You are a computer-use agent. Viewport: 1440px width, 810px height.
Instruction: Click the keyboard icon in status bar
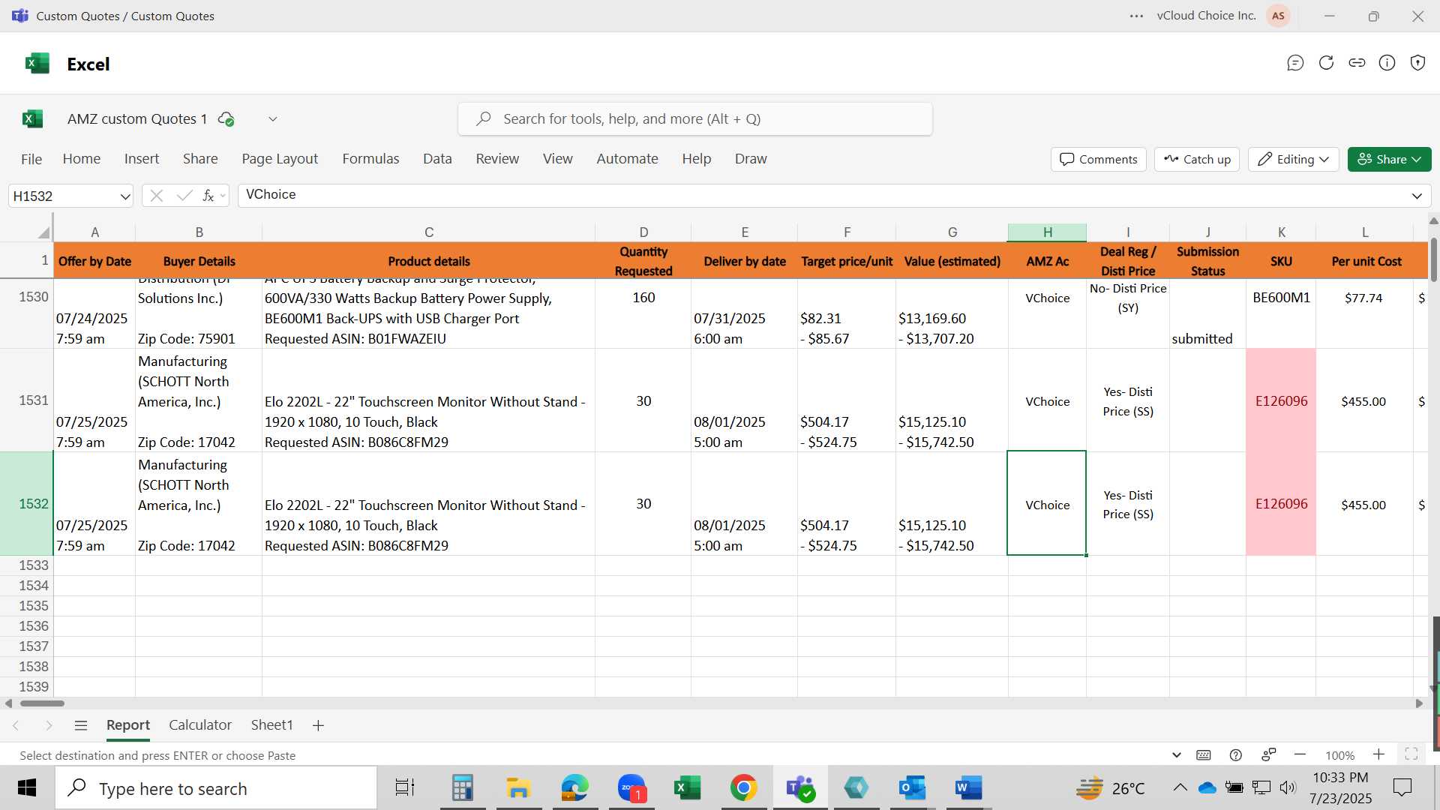pos(1204,755)
